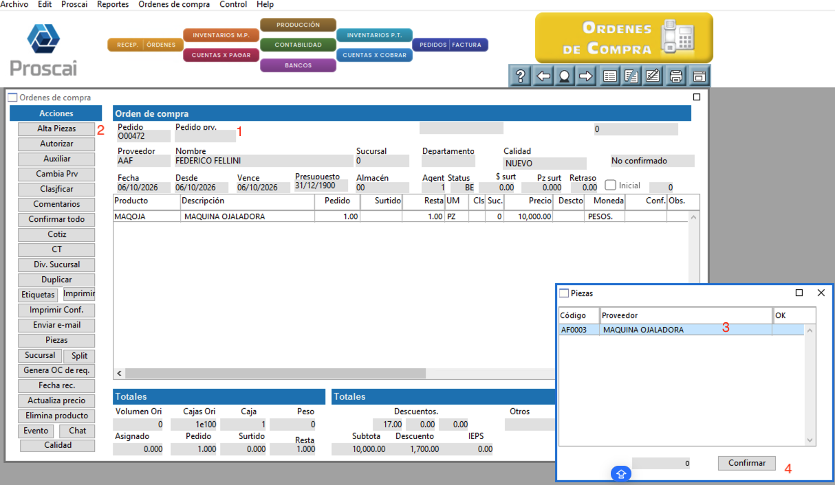
Task: Click the Duplicar button
Action: click(x=56, y=280)
